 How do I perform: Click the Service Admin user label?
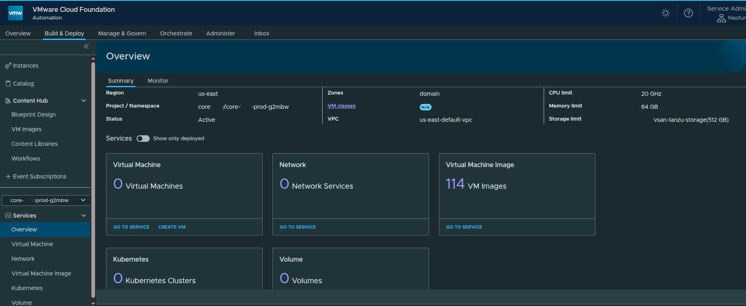click(x=726, y=9)
